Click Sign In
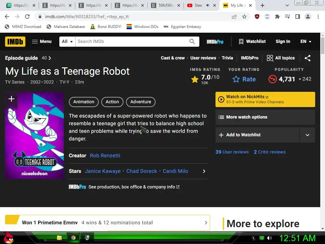 (283, 42)
